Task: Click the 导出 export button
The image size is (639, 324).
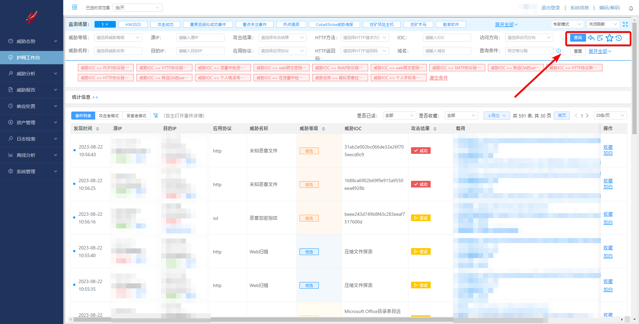Action: (x=497, y=116)
